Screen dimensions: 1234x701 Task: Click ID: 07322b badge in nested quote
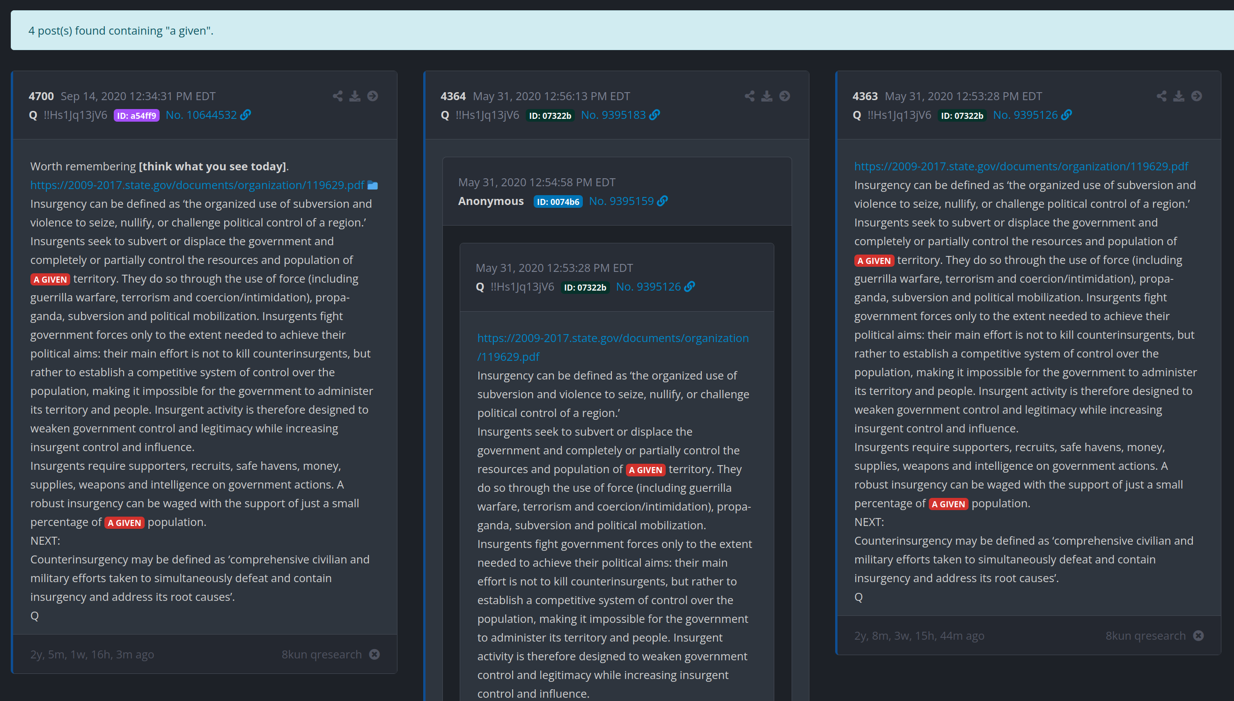(x=585, y=287)
